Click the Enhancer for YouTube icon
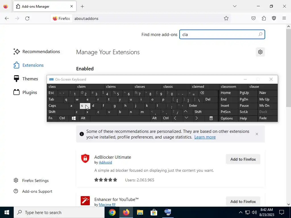The image size is (291, 218). point(85,201)
